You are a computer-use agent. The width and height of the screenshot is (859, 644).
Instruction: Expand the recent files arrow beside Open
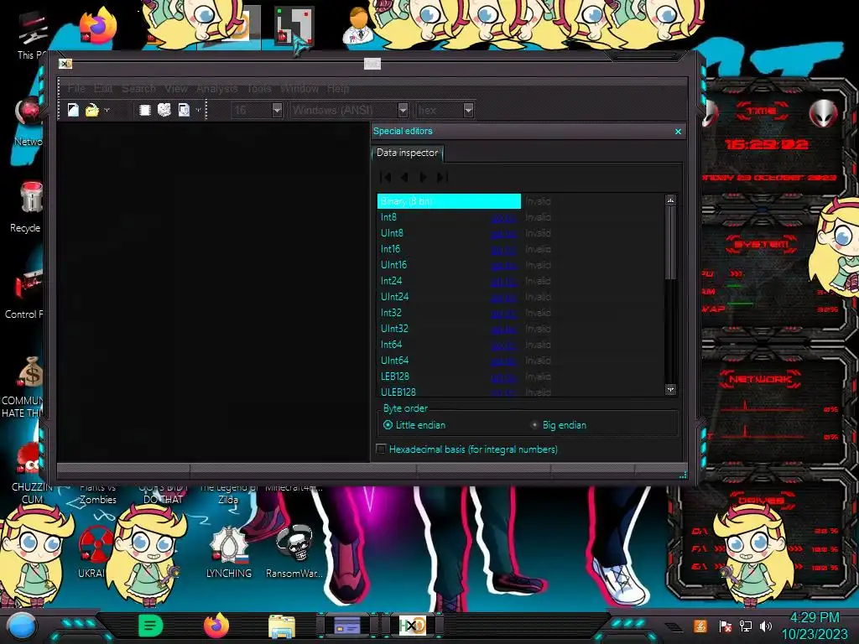click(x=107, y=110)
